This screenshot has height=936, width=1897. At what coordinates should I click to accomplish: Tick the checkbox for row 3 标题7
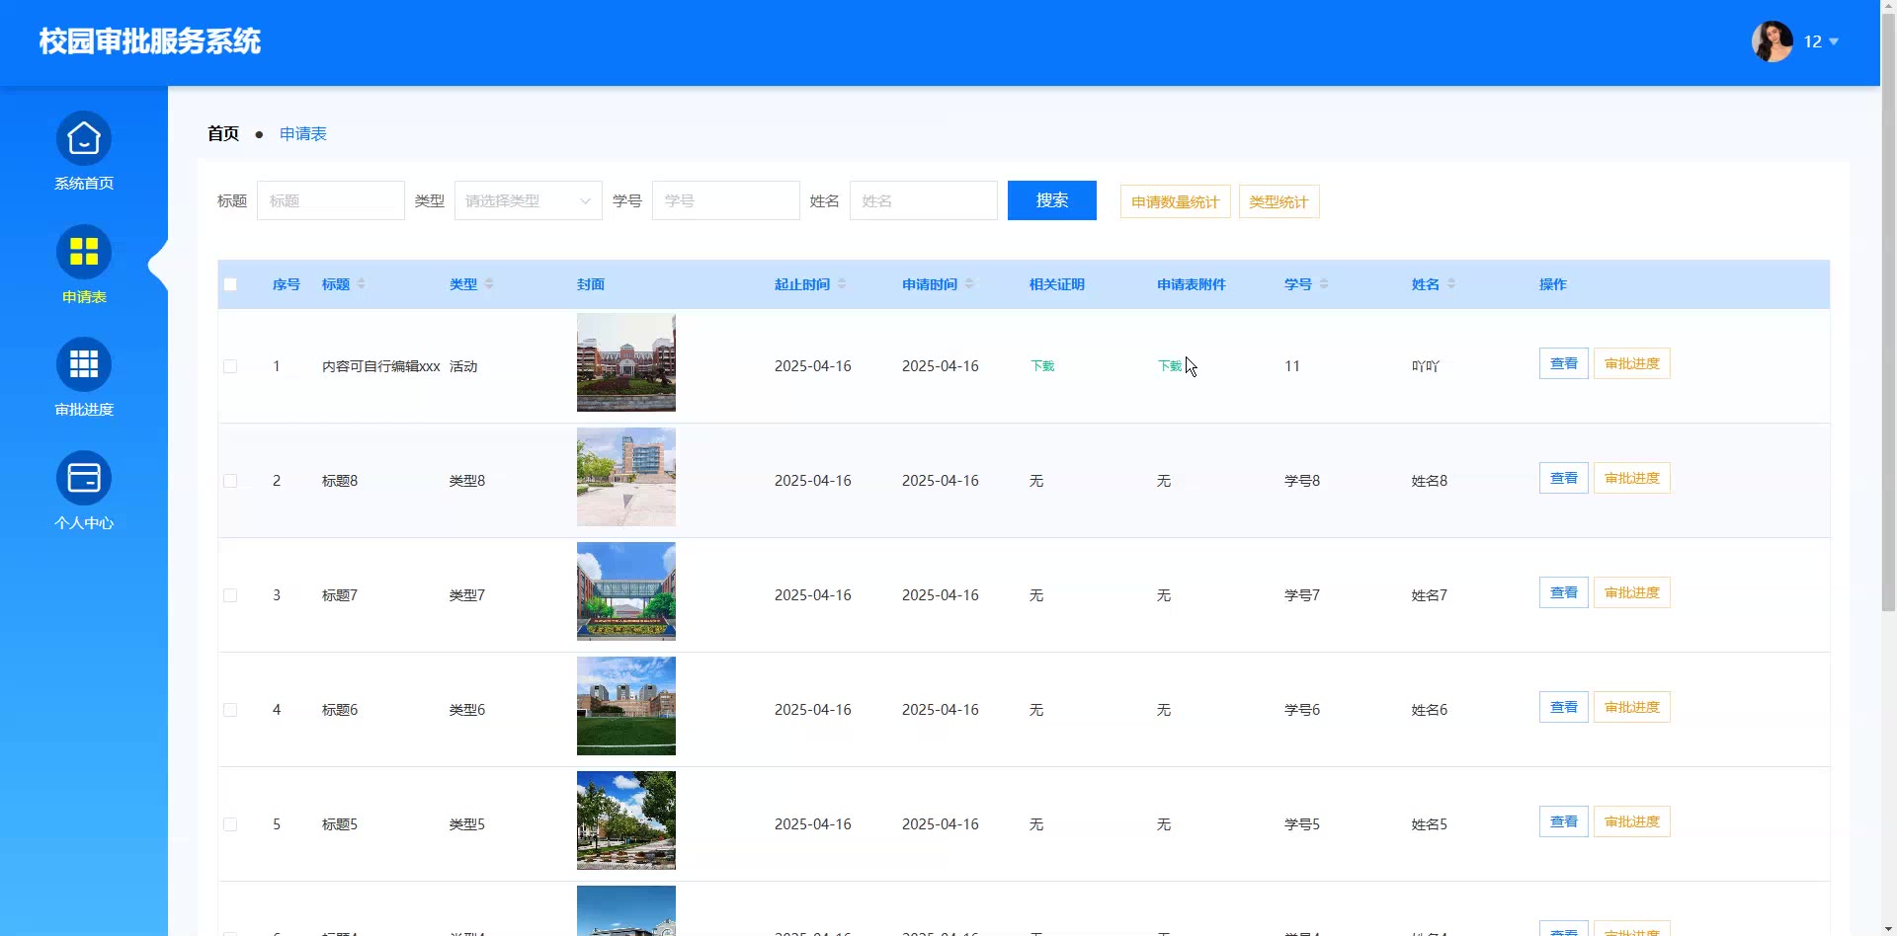[230, 595]
